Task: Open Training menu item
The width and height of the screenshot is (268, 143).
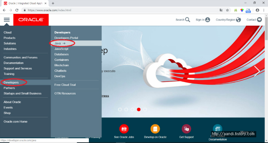Action: pyautogui.click(x=9, y=74)
